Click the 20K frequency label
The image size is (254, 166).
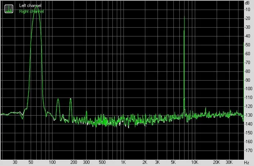point(216,162)
